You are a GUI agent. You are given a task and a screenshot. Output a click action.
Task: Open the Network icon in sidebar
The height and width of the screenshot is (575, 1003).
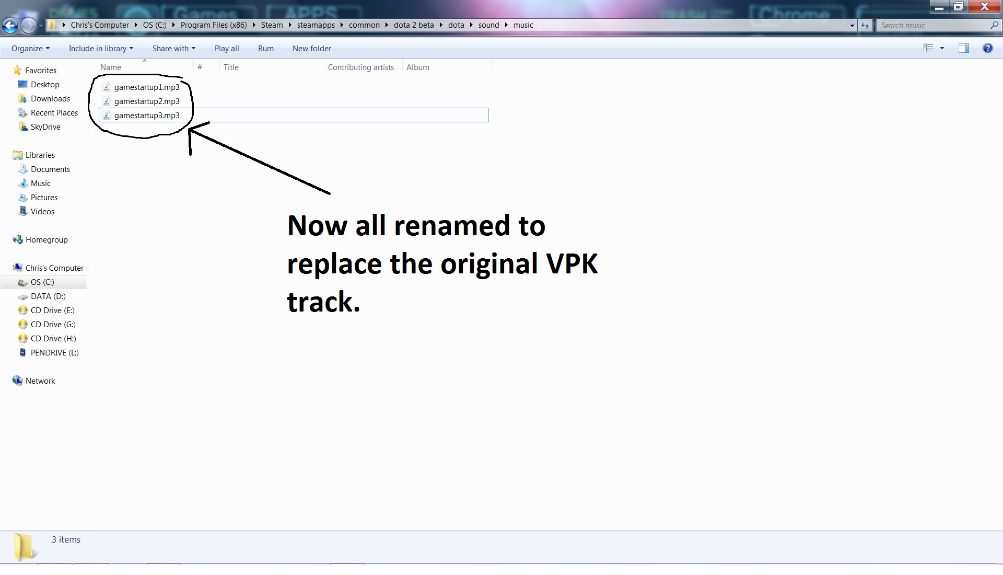(18, 381)
